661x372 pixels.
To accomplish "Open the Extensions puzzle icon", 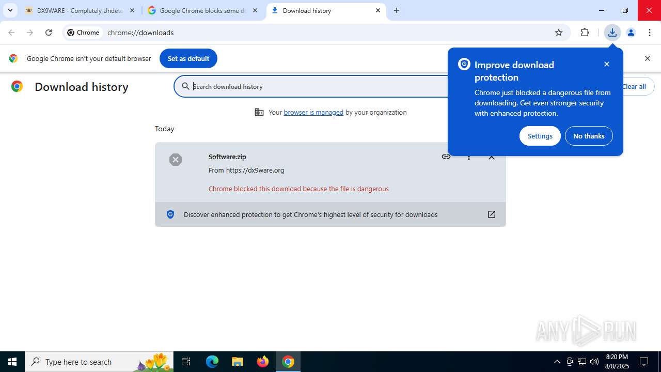I will coord(585,33).
